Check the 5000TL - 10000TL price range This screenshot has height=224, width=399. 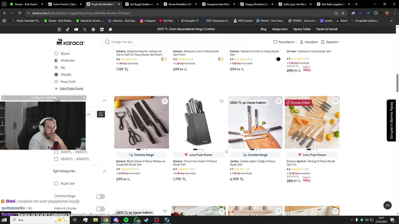coord(56,152)
